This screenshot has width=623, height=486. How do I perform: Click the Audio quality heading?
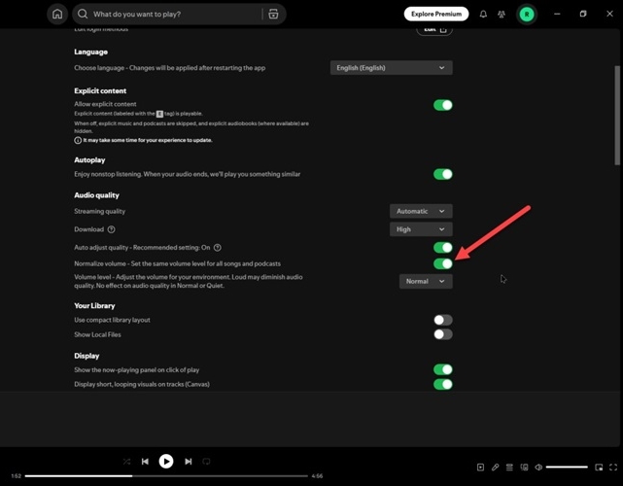point(96,195)
